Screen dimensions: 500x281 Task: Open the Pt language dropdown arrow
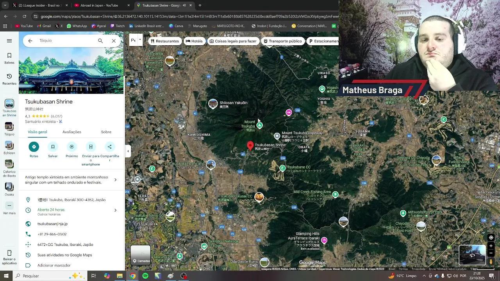(x=140, y=40)
